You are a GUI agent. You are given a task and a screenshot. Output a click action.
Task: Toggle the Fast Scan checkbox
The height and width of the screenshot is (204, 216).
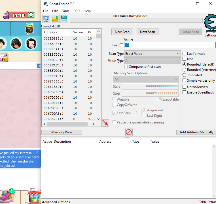click(x=114, y=113)
